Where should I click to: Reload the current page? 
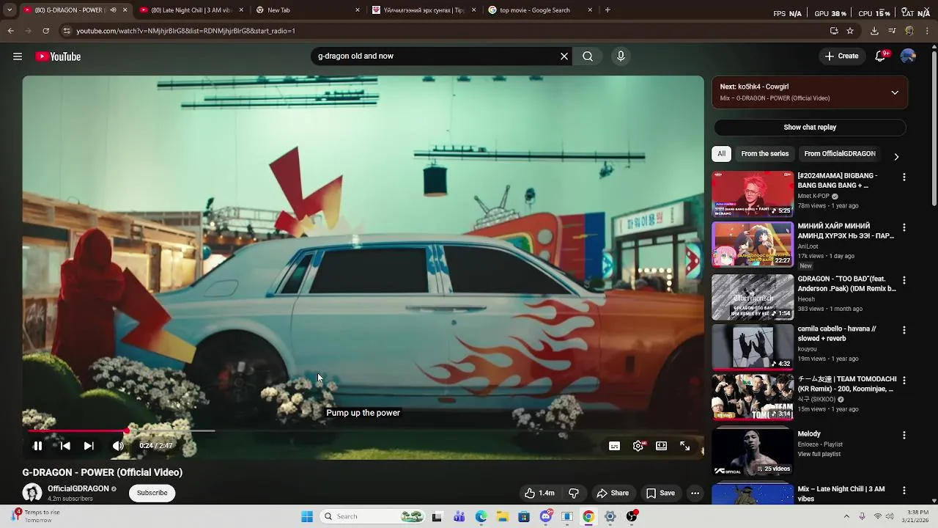(45, 31)
